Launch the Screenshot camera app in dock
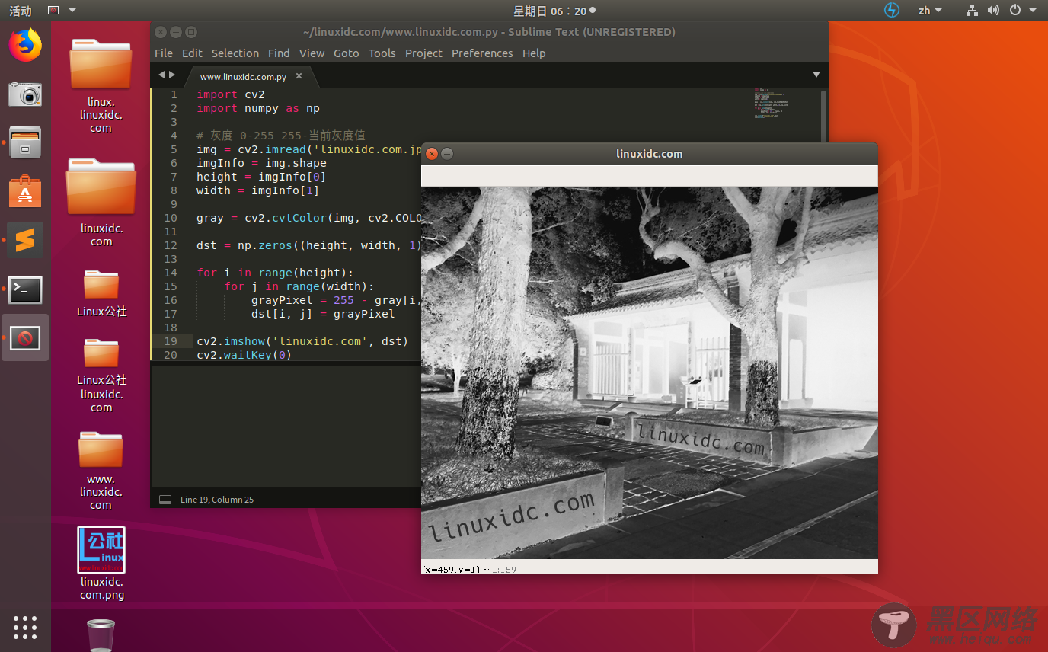1048x652 pixels. click(25, 94)
